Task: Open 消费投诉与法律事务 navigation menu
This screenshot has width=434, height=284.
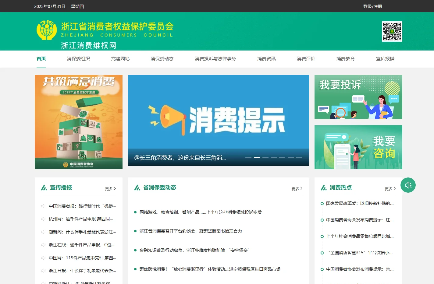Action: pyautogui.click(x=215, y=59)
